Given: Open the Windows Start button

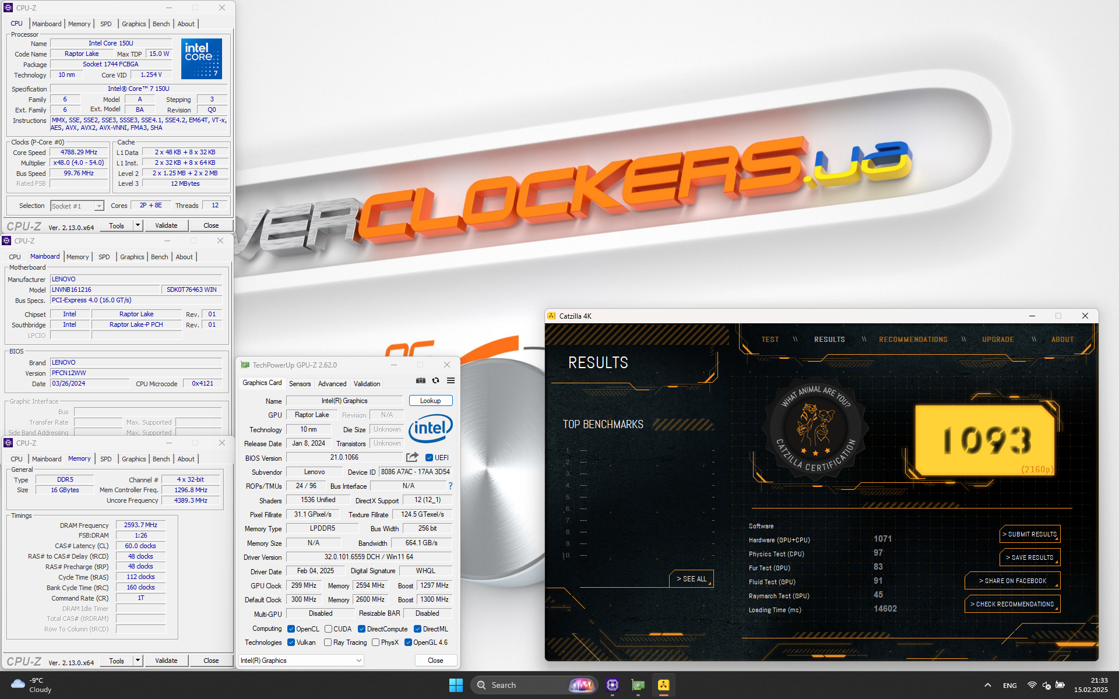Looking at the screenshot, I should [x=456, y=685].
